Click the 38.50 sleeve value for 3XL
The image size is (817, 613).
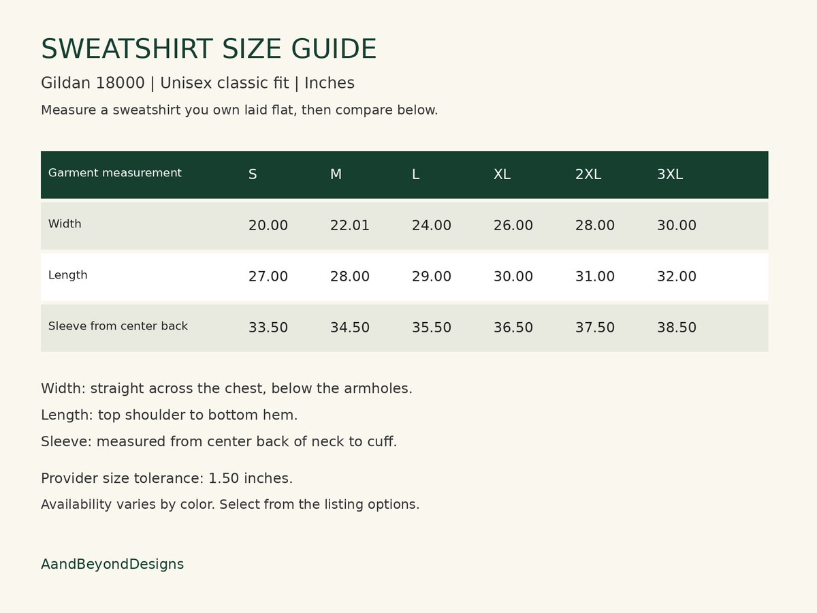[677, 328]
